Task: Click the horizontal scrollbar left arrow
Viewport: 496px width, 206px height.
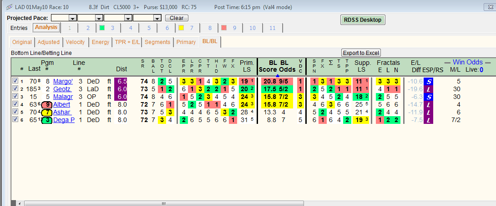Action: 20,203
